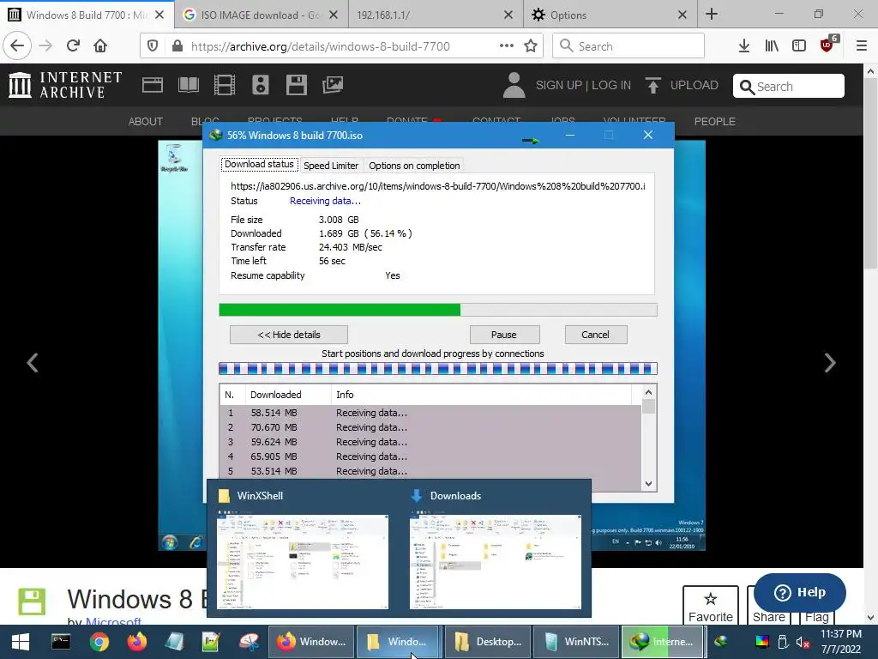Select the WinXShell window thumbnail preview
878x659 pixels.
pyautogui.click(x=303, y=561)
